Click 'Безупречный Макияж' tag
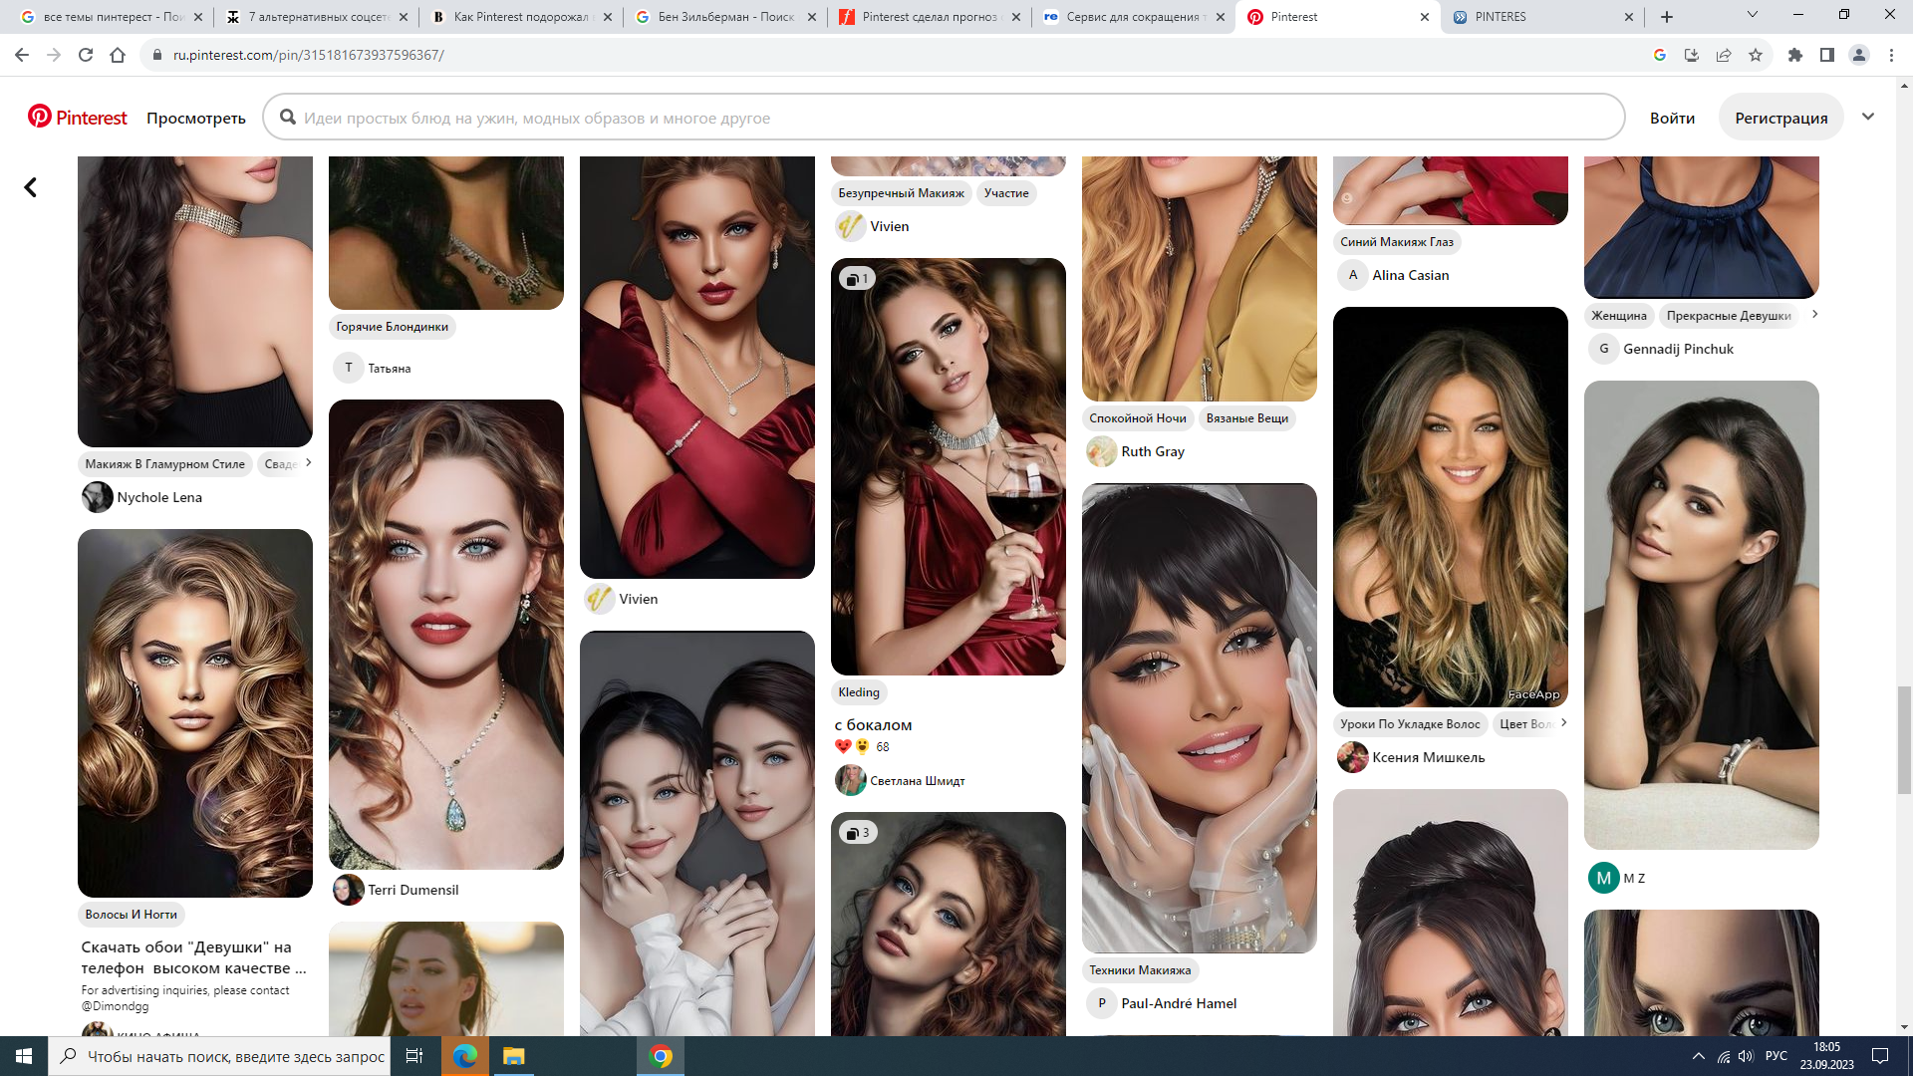 (902, 193)
